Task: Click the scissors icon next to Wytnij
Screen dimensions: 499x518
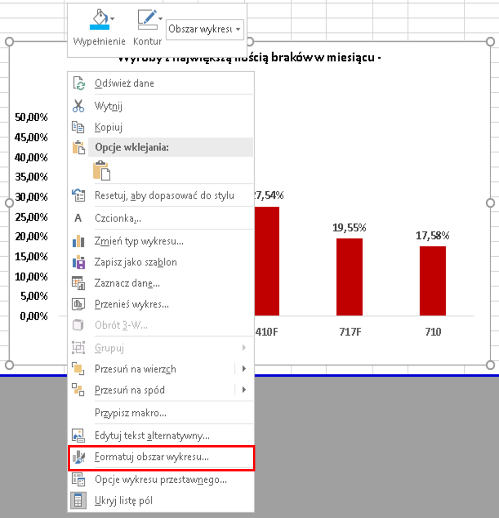Action: (78, 106)
